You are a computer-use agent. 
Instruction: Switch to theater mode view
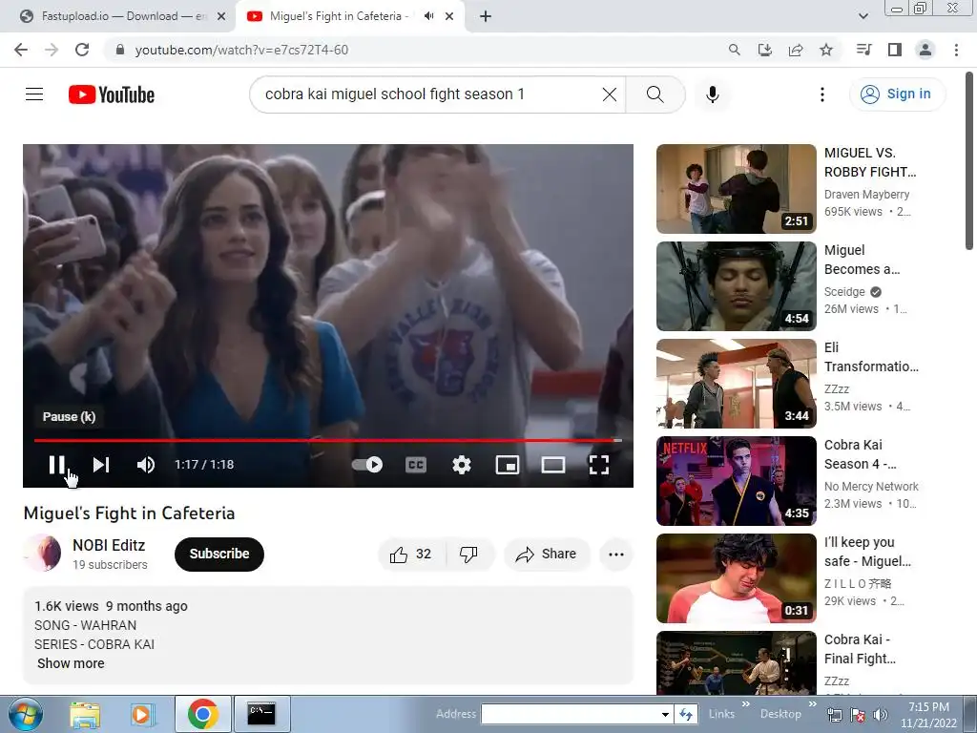[552, 465]
